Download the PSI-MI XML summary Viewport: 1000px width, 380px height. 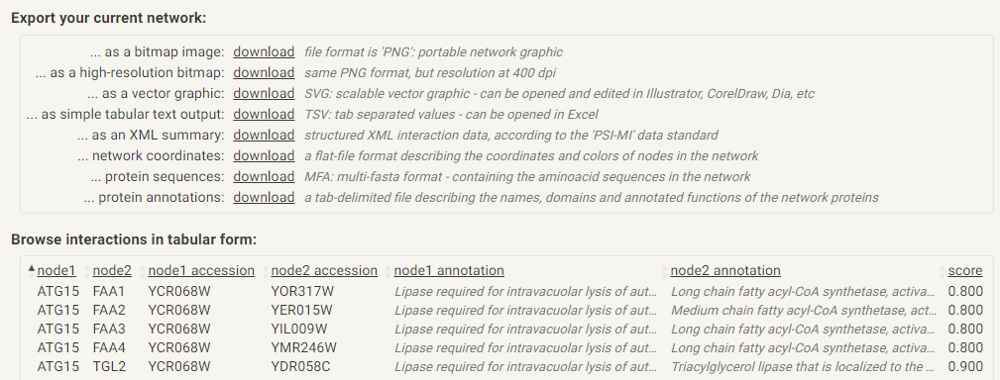[x=264, y=135]
